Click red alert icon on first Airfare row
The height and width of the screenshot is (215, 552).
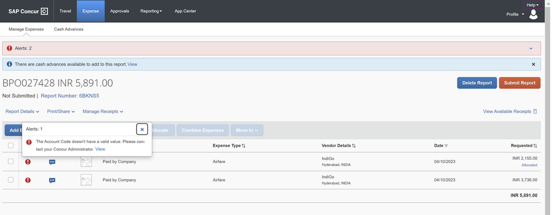(28, 162)
